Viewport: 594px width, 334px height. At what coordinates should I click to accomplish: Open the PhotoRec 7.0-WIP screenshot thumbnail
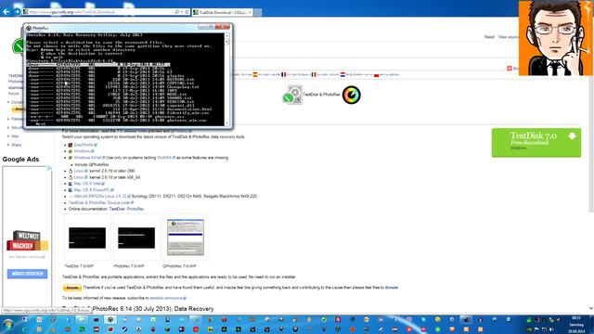pos(136,238)
